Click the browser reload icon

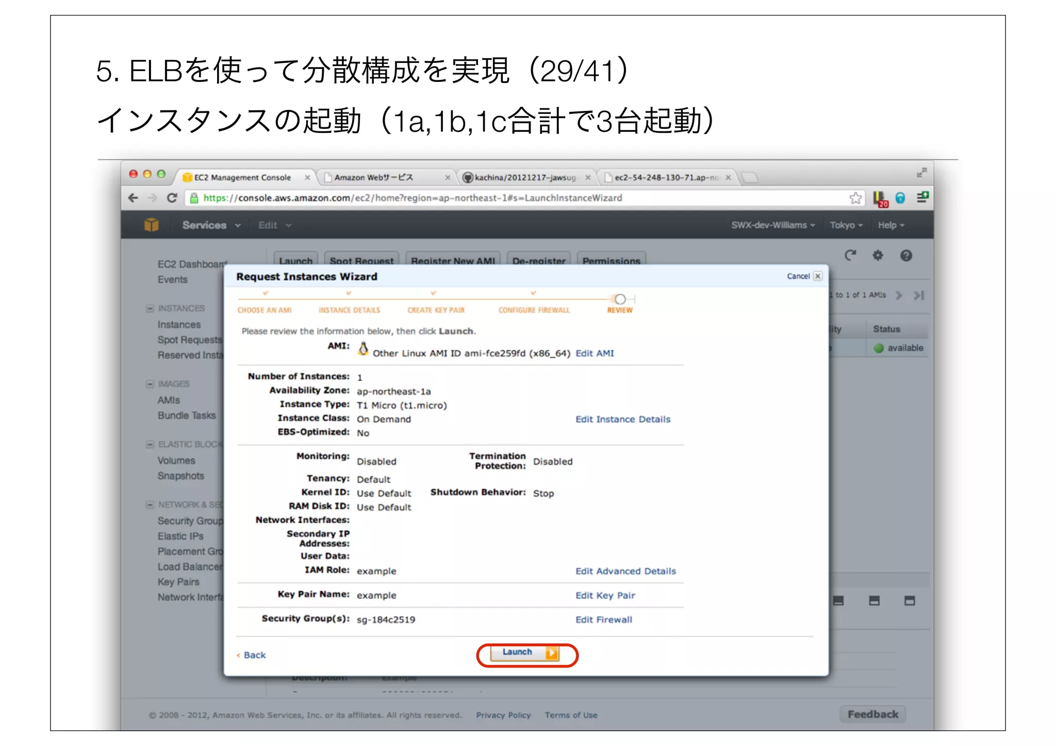pos(172,198)
